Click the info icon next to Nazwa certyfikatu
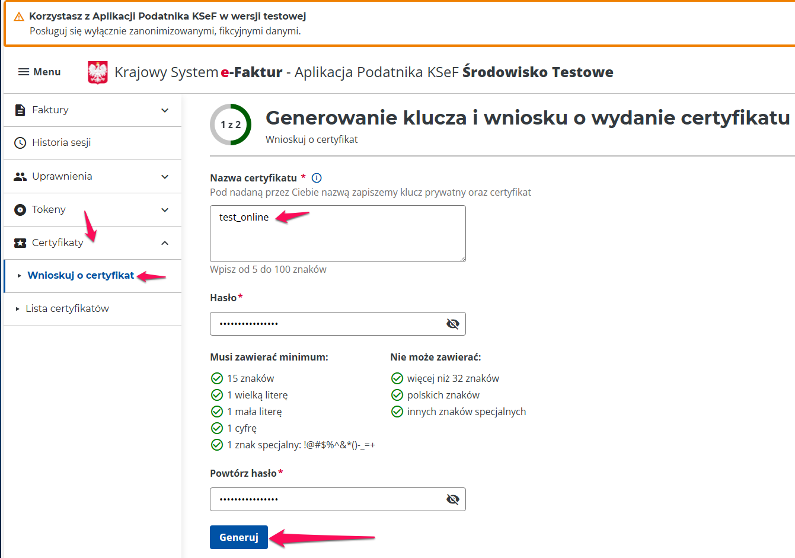The height and width of the screenshot is (558, 795). 317,178
